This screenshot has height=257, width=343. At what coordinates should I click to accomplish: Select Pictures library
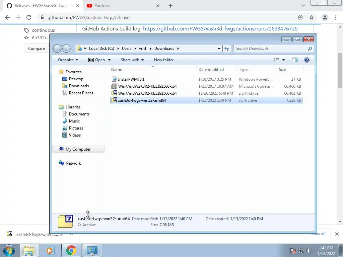76,128
